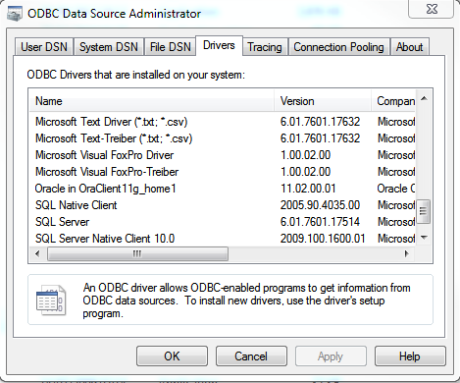
Task: Click version 11.02.00.01 cell
Action: (x=308, y=189)
